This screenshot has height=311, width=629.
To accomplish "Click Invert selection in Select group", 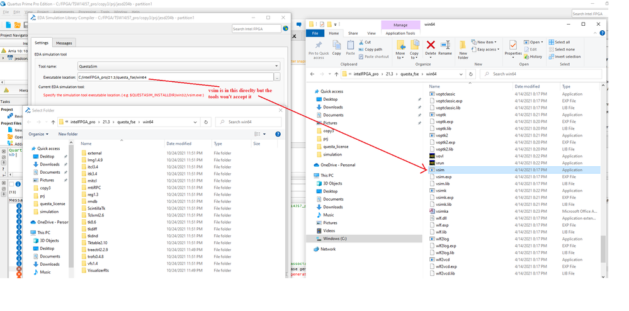I will point(564,57).
